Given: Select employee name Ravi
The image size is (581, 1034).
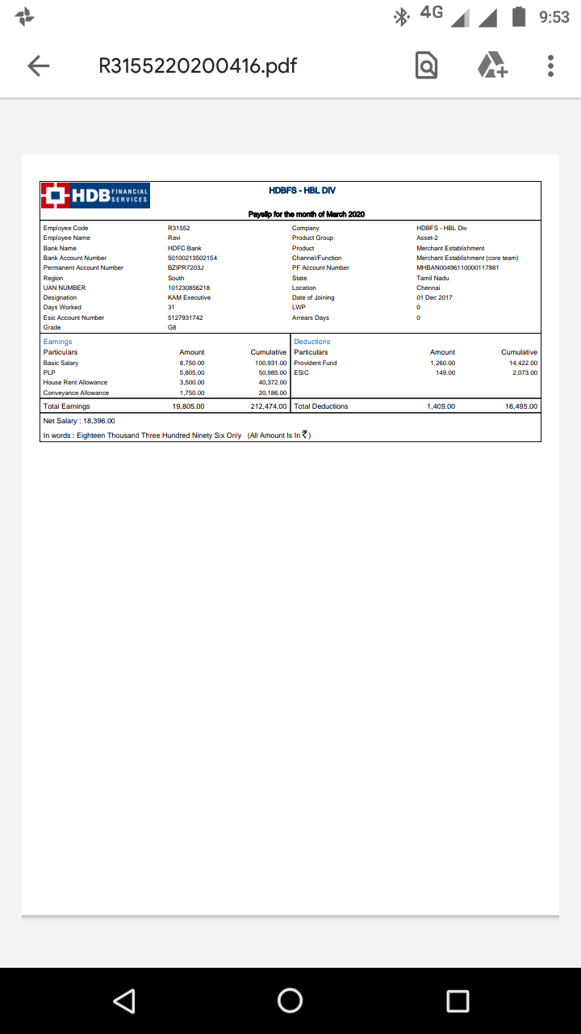Looking at the screenshot, I should pos(173,238).
